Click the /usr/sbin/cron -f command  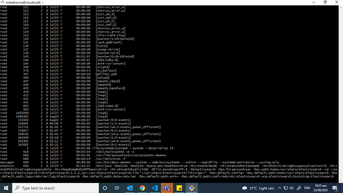click(x=110, y=159)
